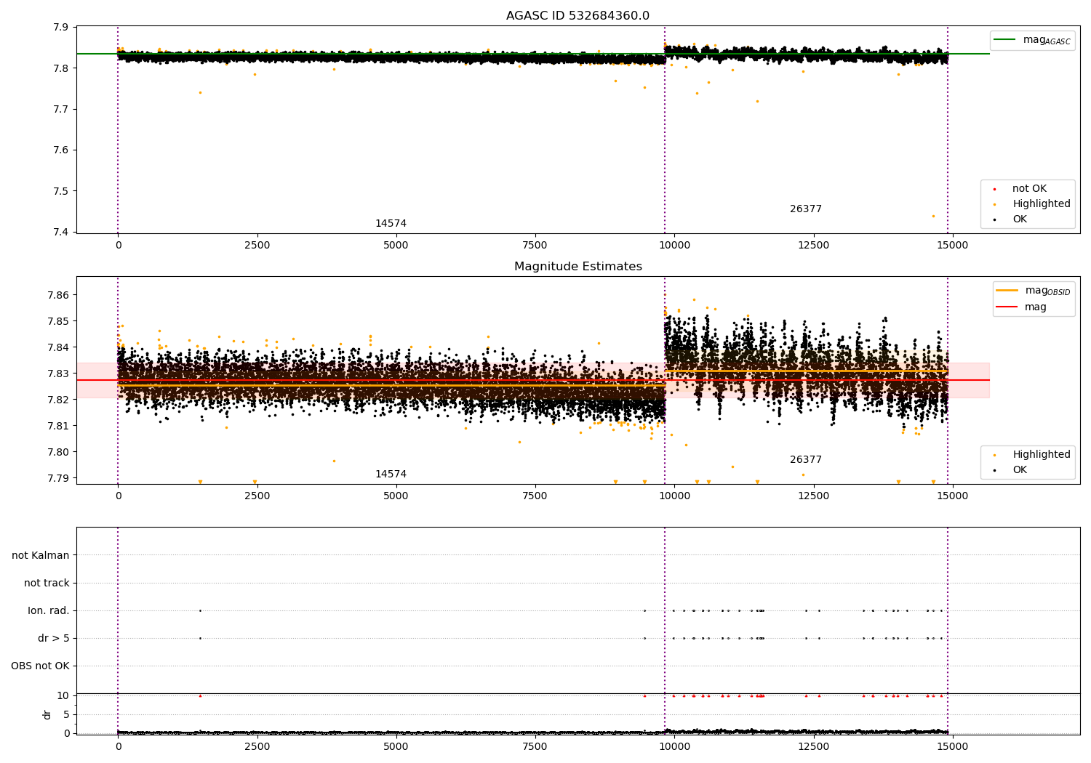1091x763 pixels.
Task: Click y-axis tick '7.79' on middle plot
Action: (58, 478)
